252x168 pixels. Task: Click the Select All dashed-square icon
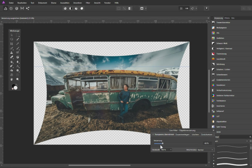119,8
